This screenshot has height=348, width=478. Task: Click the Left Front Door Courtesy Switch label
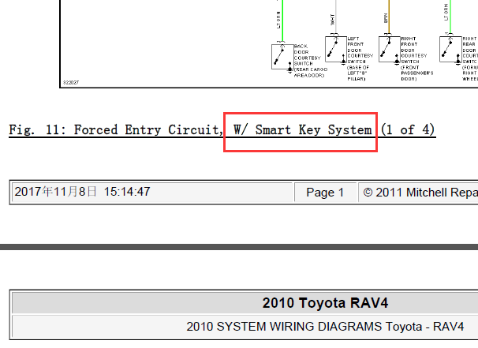pyautogui.click(x=360, y=58)
